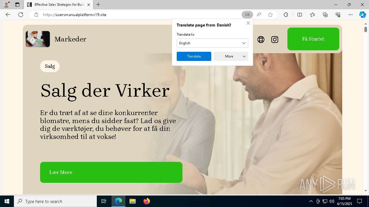Viewport: 369px width, 207px height.
Task: Open the volume speaker icon
Action: point(332,201)
